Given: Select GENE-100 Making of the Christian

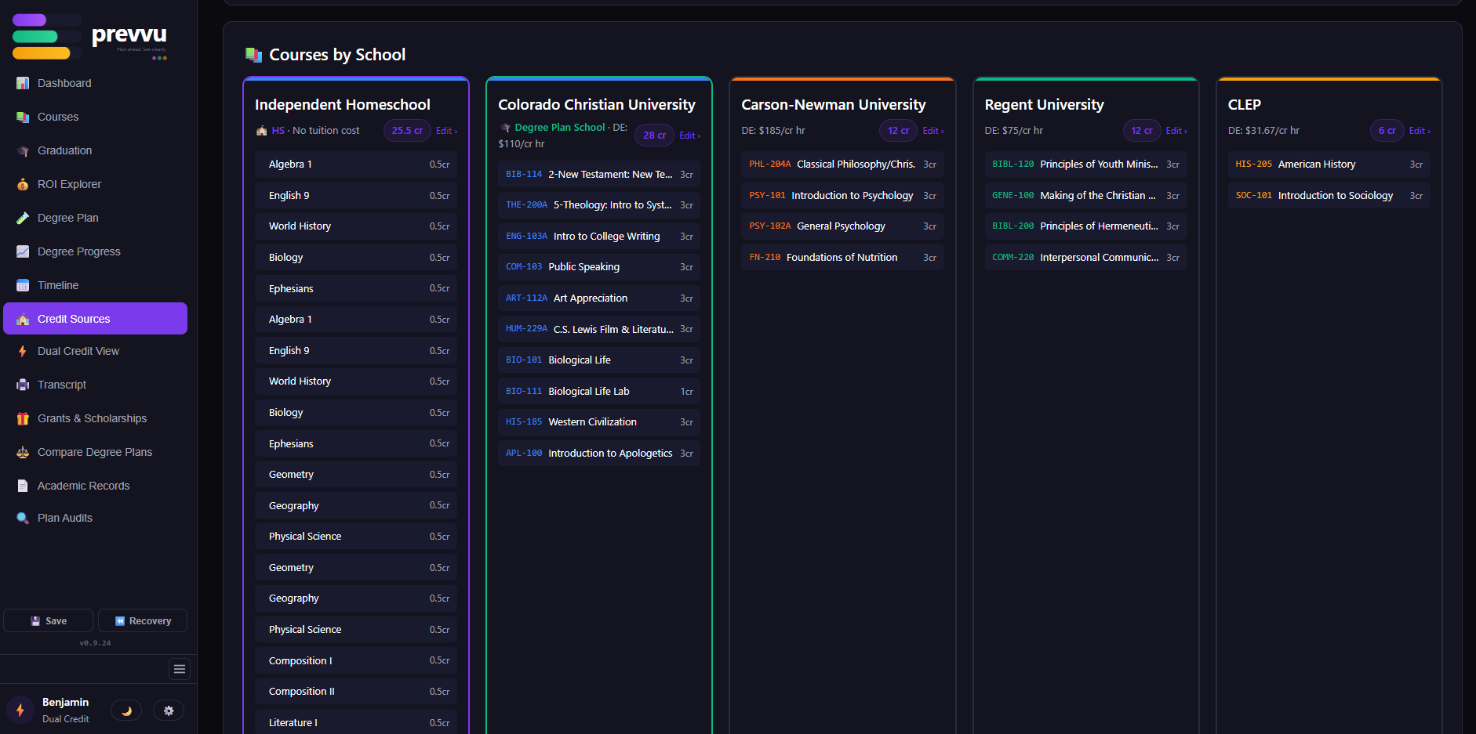Looking at the screenshot, I should [1085, 196].
